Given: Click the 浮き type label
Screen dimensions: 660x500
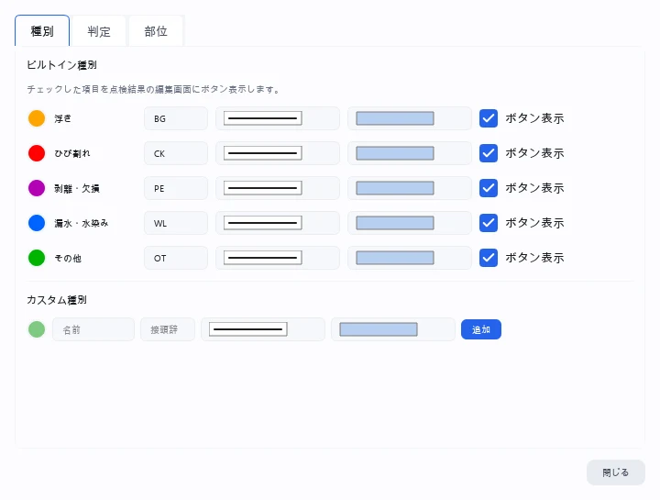Looking at the screenshot, I should [62, 118].
